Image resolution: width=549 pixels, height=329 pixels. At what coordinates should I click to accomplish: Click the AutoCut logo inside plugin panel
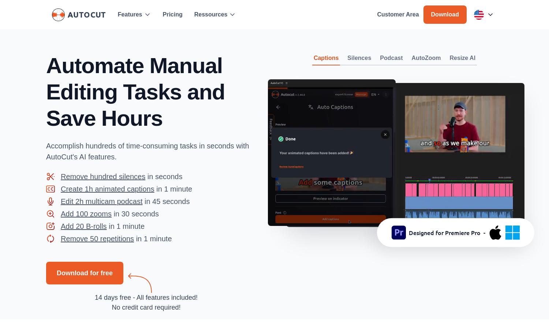tap(275, 94)
